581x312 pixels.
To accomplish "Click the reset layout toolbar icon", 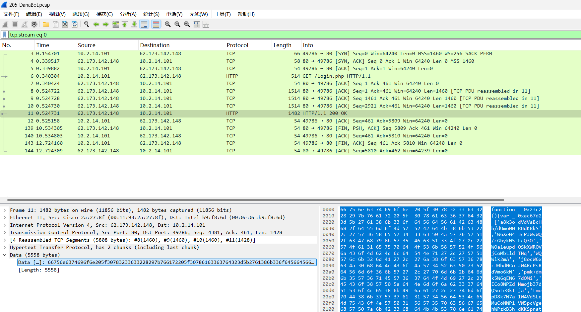I will pyautogui.click(x=206, y=24).
